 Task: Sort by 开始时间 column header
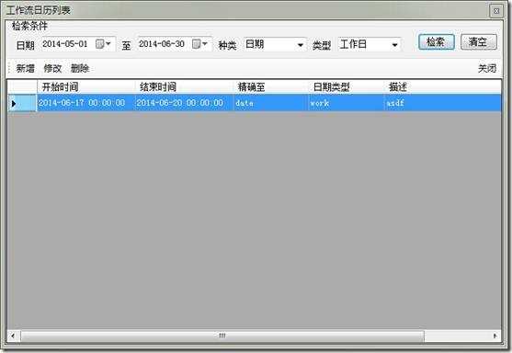[x=85, y=86]
